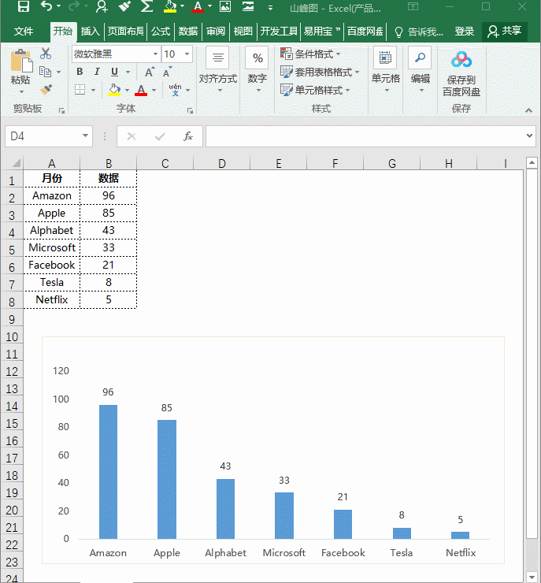Click the confirm checkmark in formula bar
Viewport: 541px width, 583px height.
pyautogui.click(x=160, y=136)
